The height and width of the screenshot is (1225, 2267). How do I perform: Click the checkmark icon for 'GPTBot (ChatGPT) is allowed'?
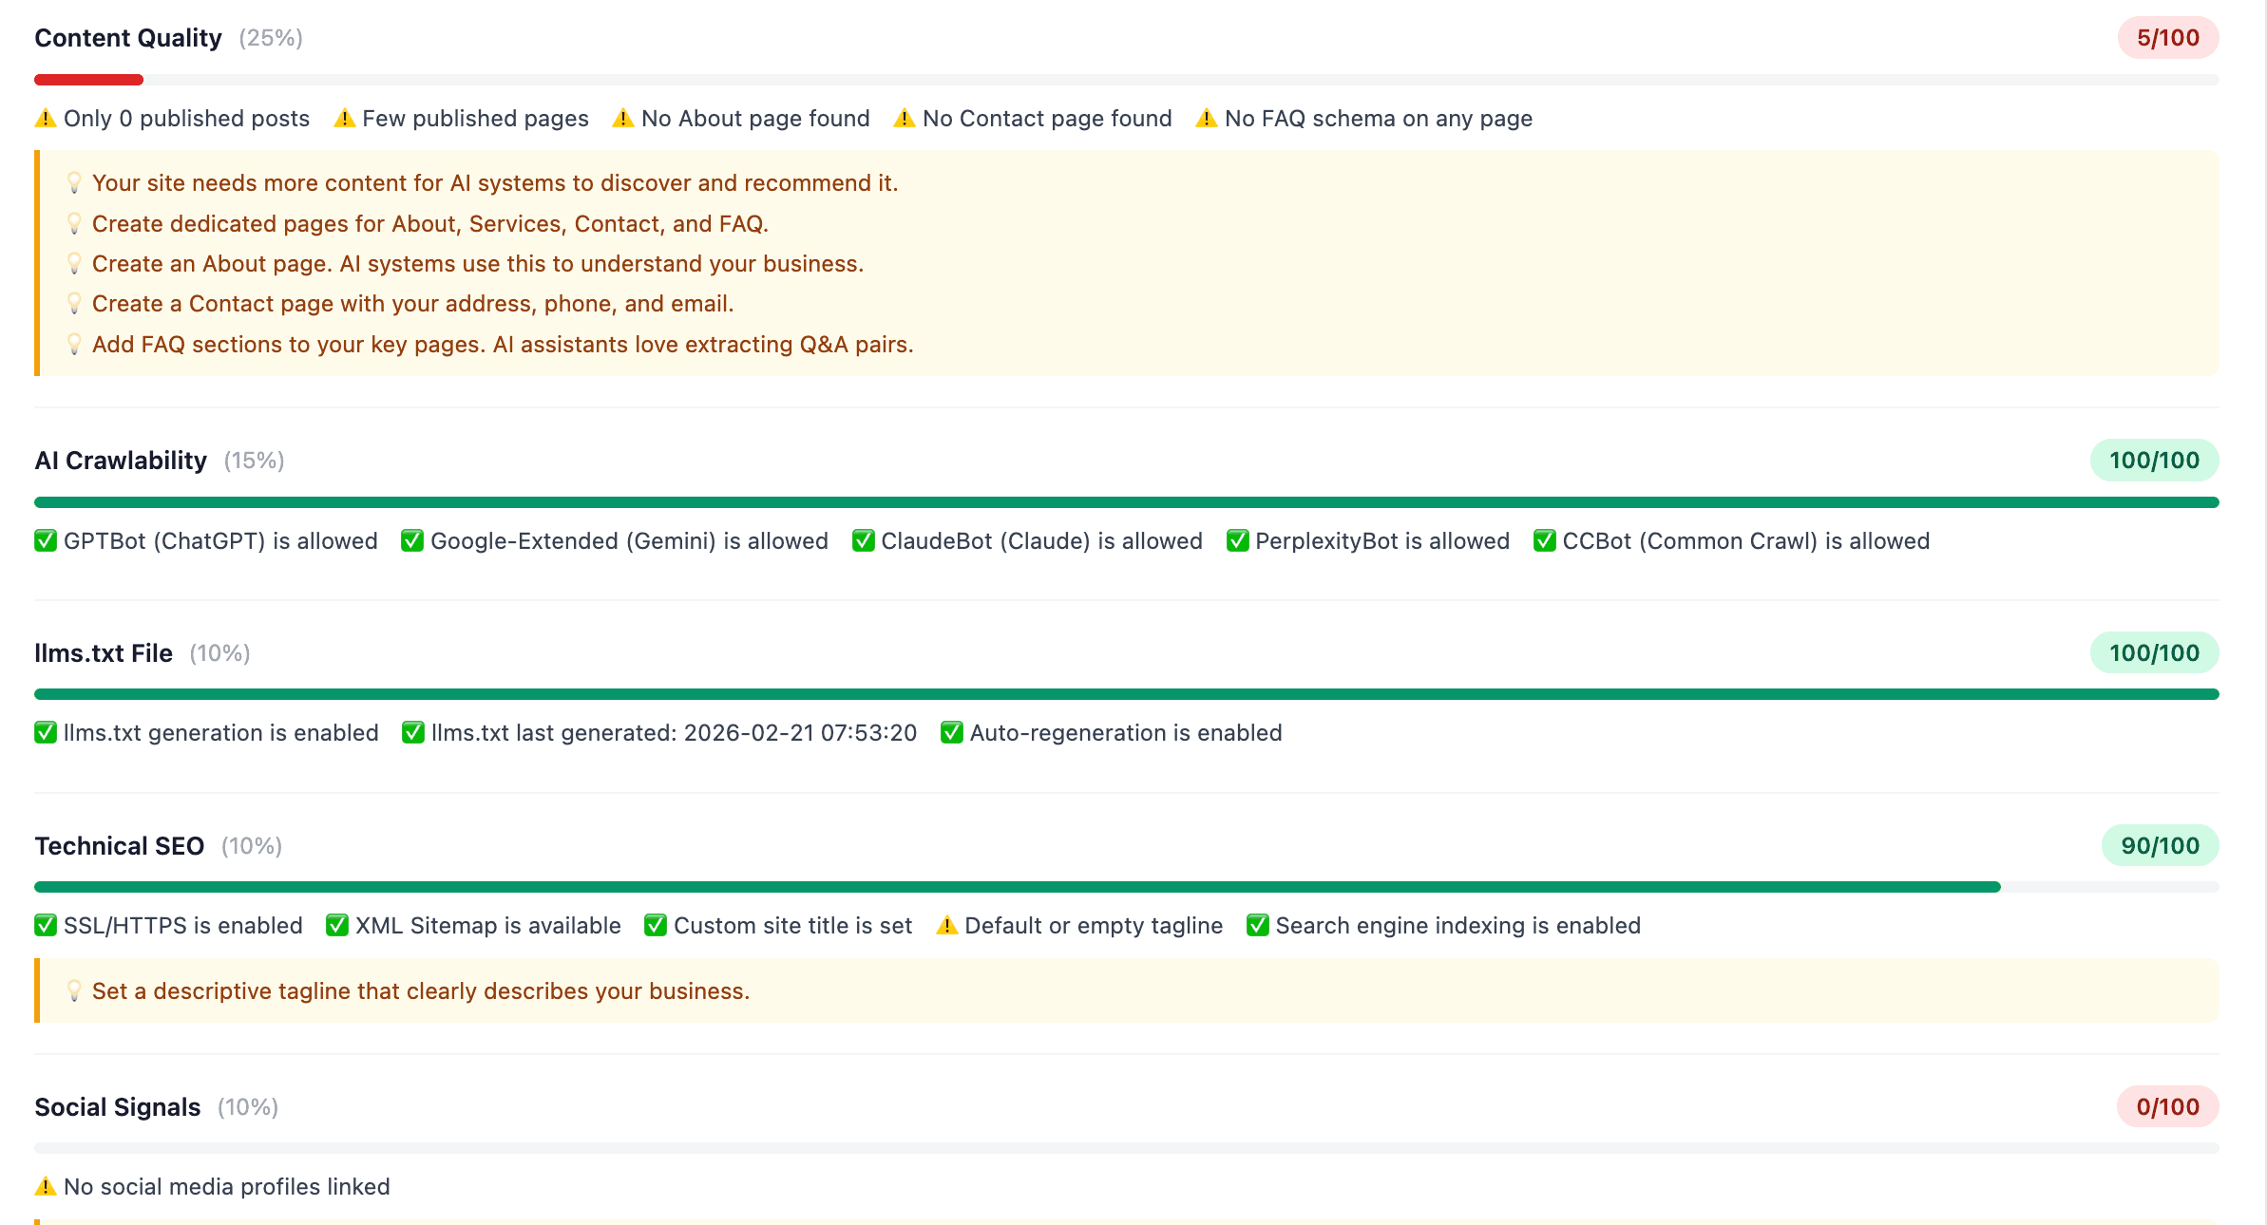point(44,540)
